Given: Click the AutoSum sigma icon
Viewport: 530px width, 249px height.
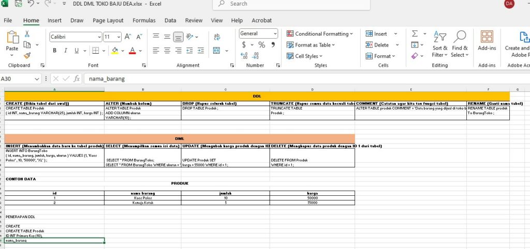Looking at the screenshot, I should pos(415,34).
